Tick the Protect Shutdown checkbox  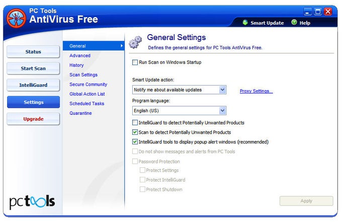point(142,189)
